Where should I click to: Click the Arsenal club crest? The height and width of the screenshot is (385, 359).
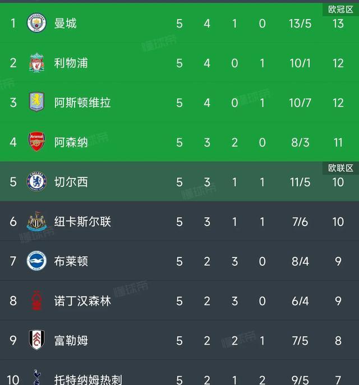point(37,142)
